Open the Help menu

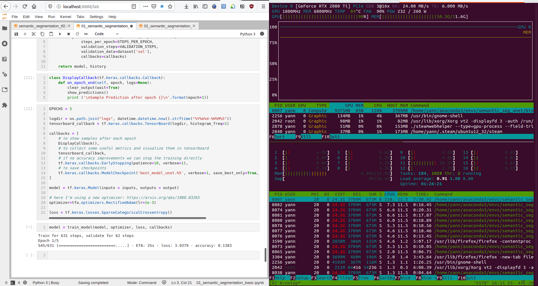[112, 17]
